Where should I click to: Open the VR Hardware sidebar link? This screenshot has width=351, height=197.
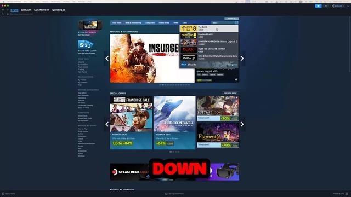[83, 120]
